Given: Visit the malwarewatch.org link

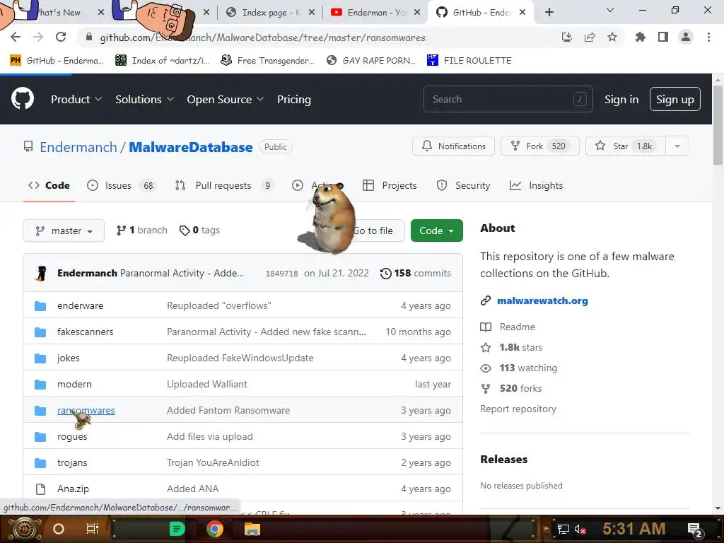Looking at the screenshot, I should point(542,300).
